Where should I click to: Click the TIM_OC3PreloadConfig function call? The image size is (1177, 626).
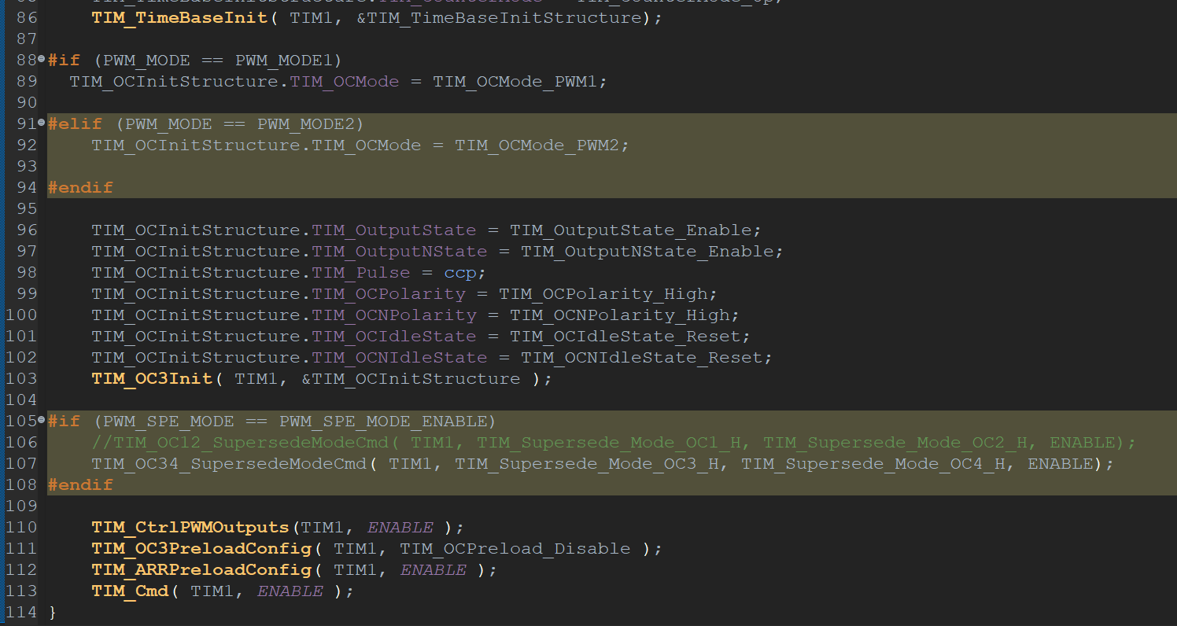point(201,549)
